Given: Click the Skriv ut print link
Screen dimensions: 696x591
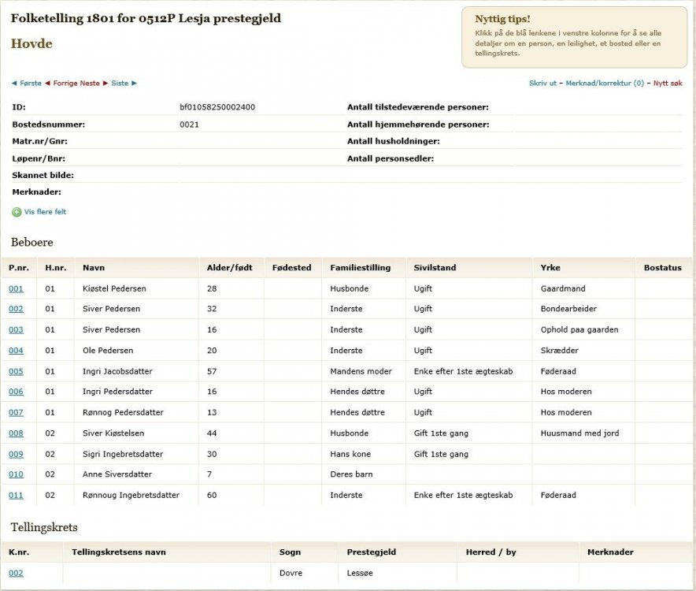Looking at the screenshot, I should pos(542,84).
